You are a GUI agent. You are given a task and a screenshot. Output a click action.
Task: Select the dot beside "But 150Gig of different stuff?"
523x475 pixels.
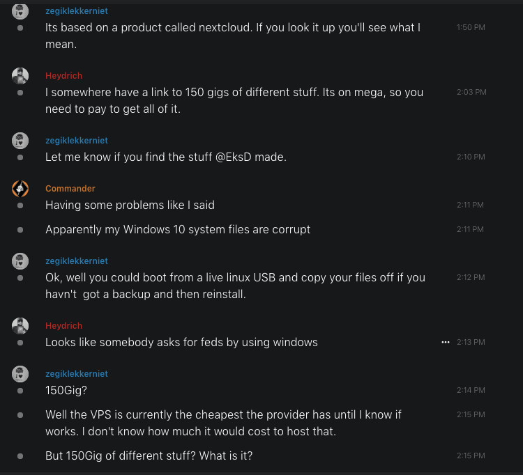[x=20, y=456]
